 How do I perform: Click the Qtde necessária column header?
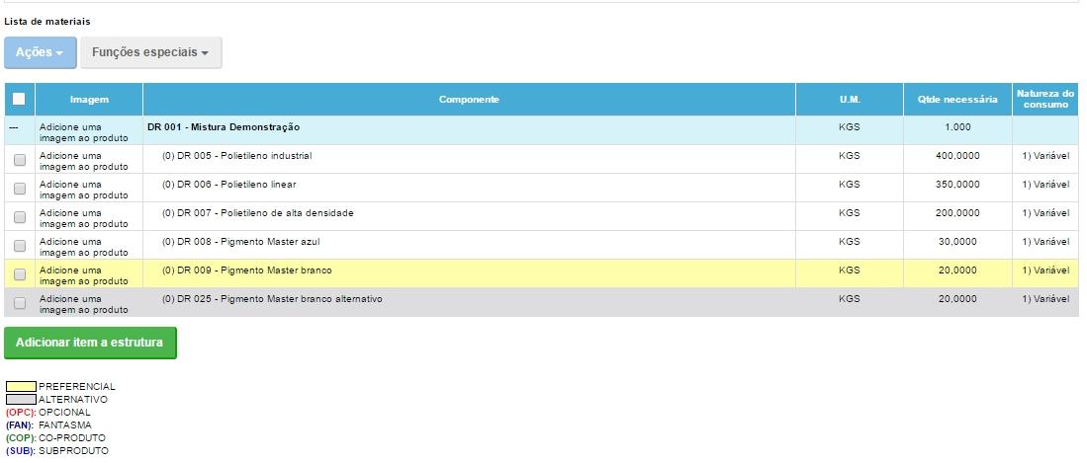point(956,100)
